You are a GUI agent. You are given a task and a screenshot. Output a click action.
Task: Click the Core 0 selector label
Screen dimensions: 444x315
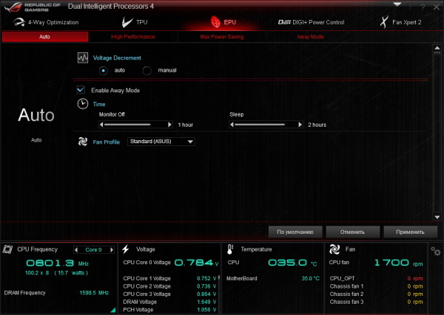[93, 250]
